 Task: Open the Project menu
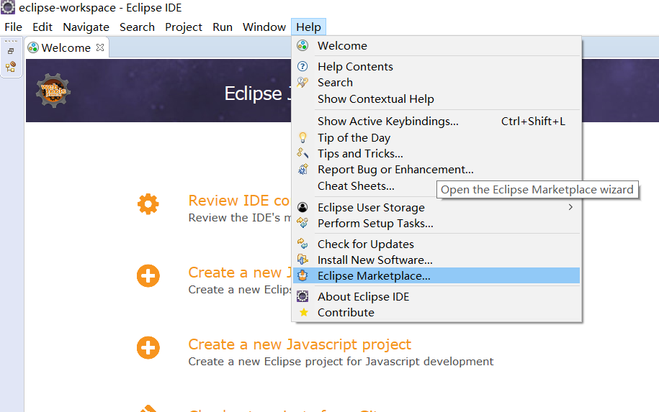pos(184,27)
